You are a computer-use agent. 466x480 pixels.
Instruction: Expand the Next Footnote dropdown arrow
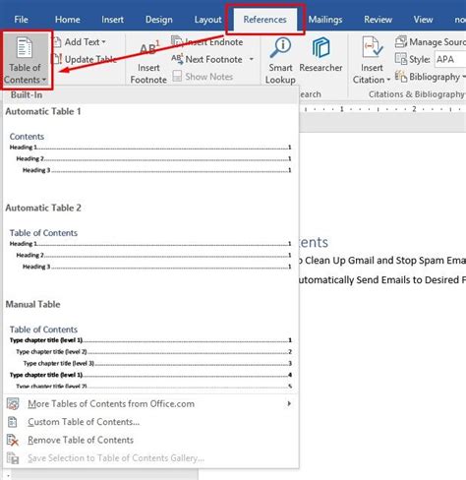pyautogui.click(x=252, y=59)
